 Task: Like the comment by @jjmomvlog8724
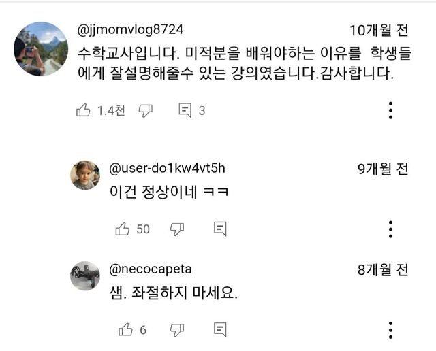[x=84, y=110]
